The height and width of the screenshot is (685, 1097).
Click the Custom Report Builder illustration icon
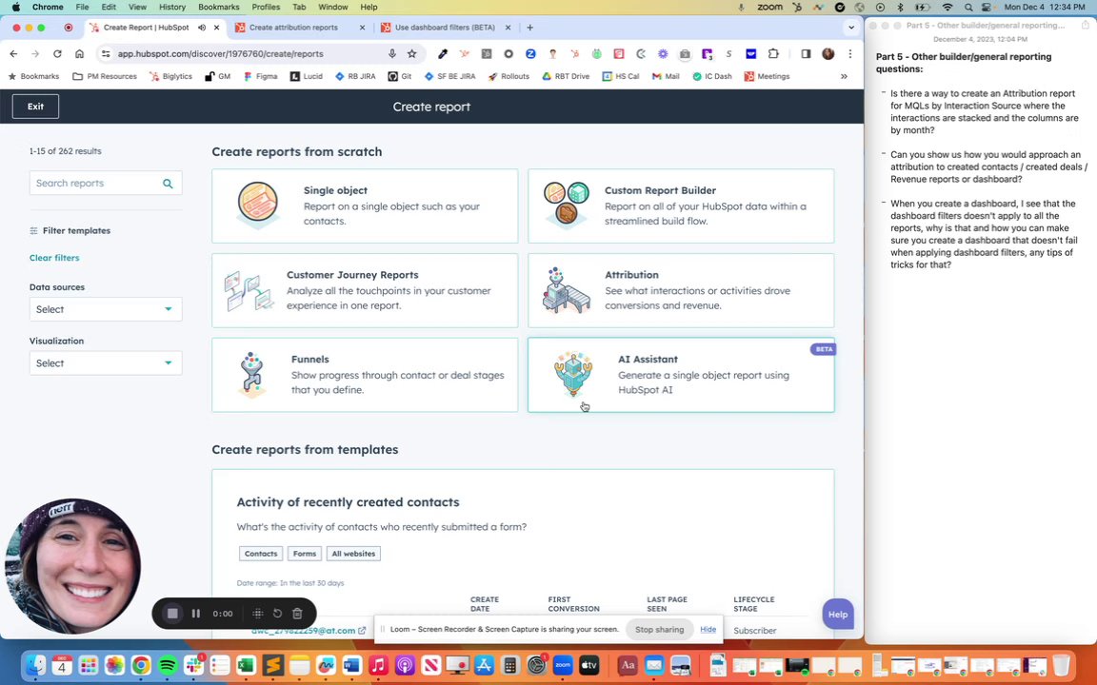coord(568,205)
